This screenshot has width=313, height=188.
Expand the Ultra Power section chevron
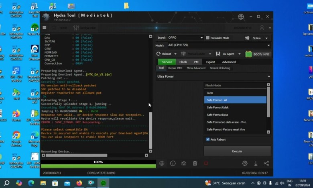(x=268, y=76)
